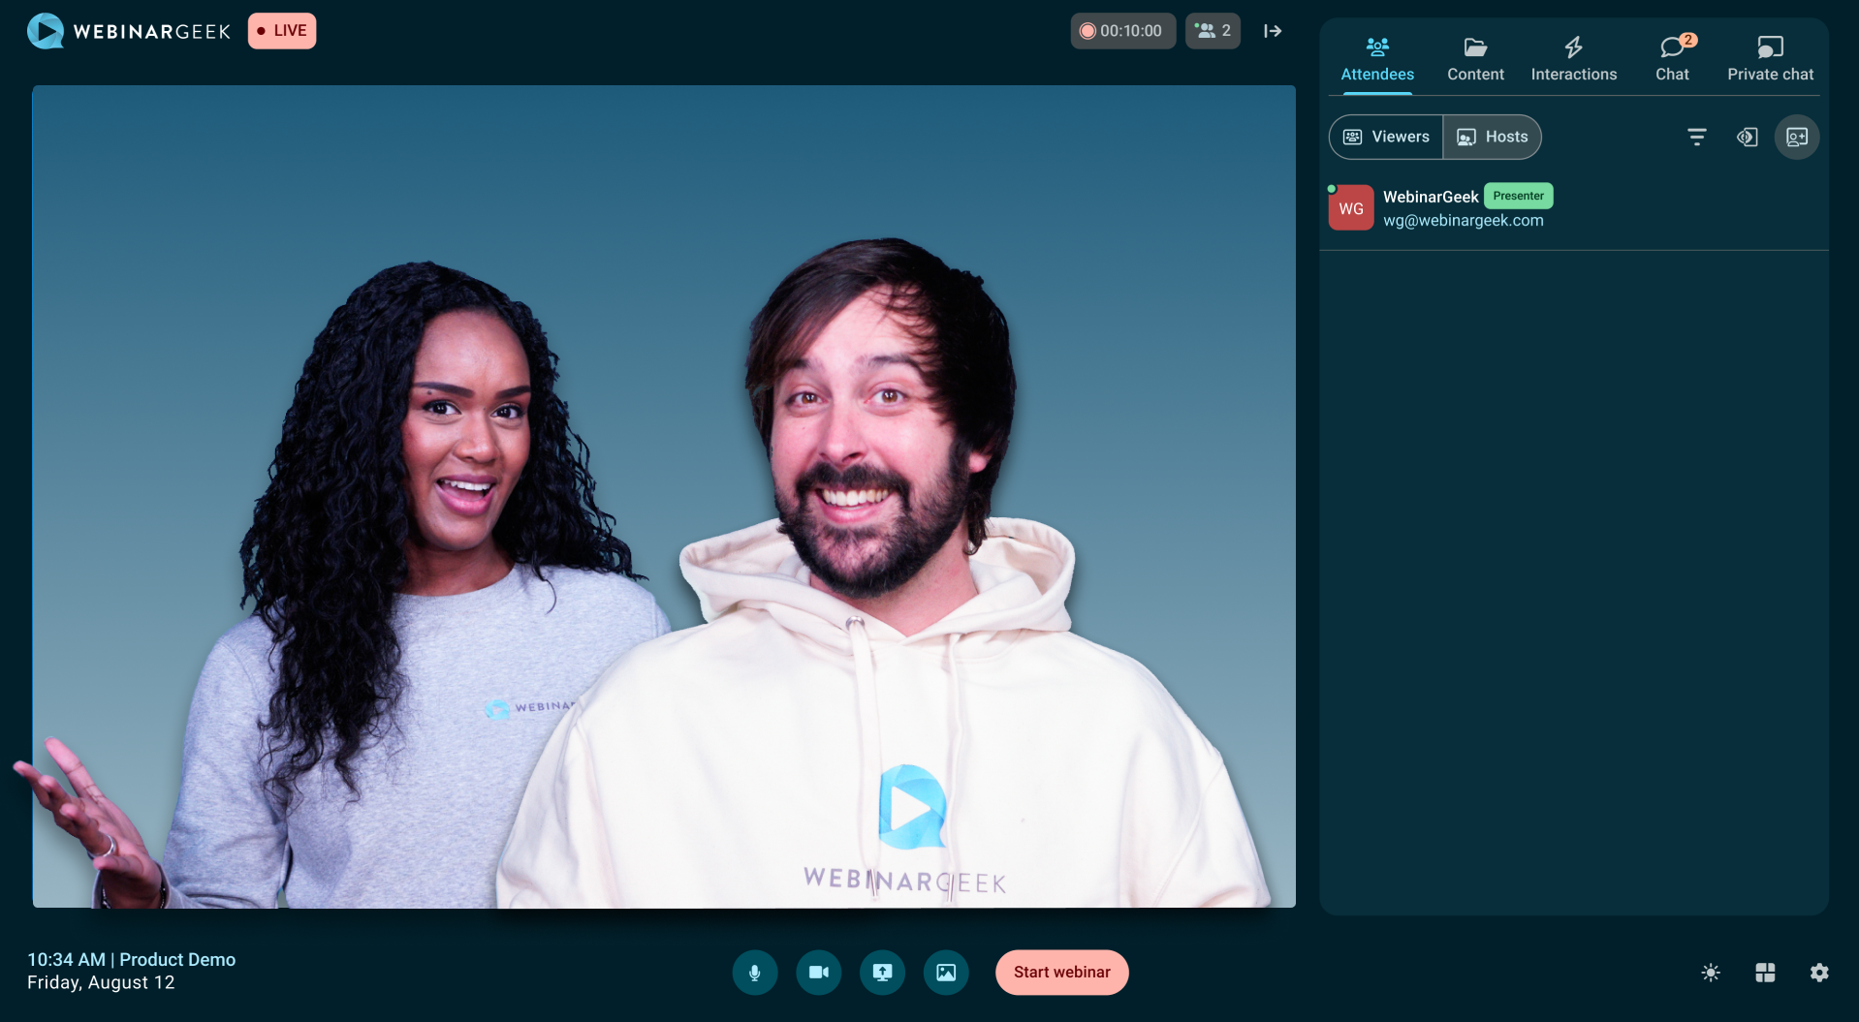
Task: Open the Interactions tab
Action: point(1573,58)
